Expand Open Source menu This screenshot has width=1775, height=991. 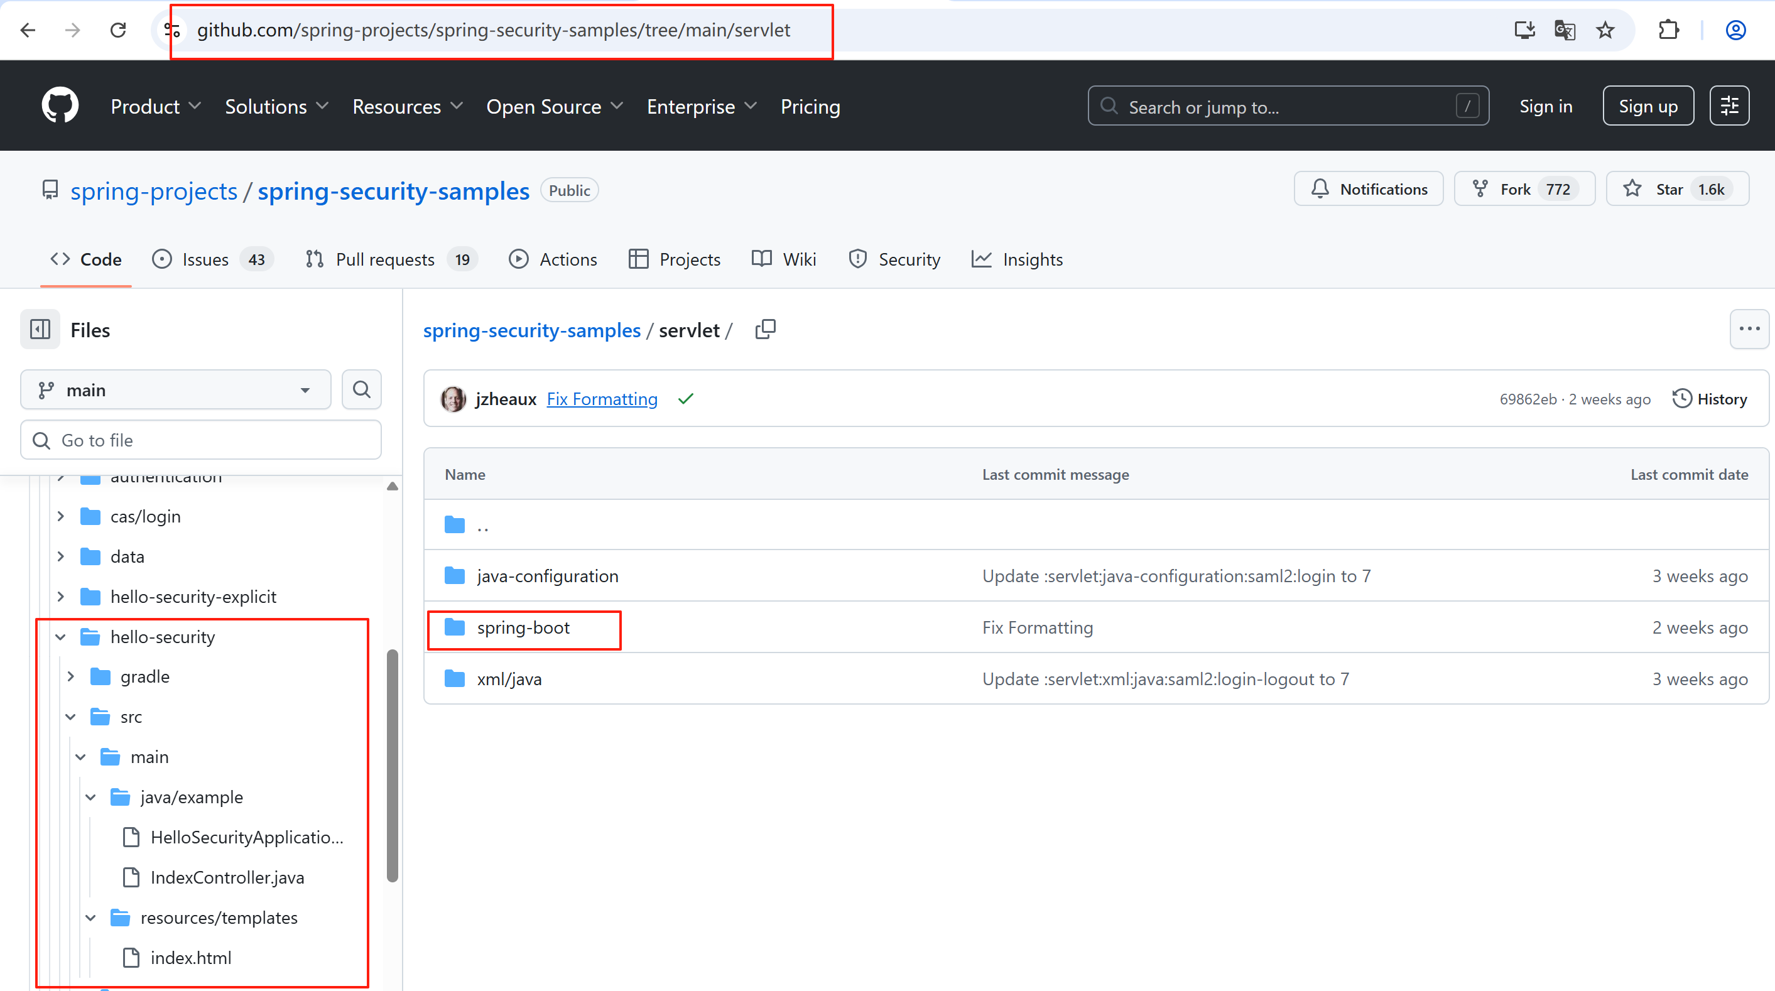555,107
